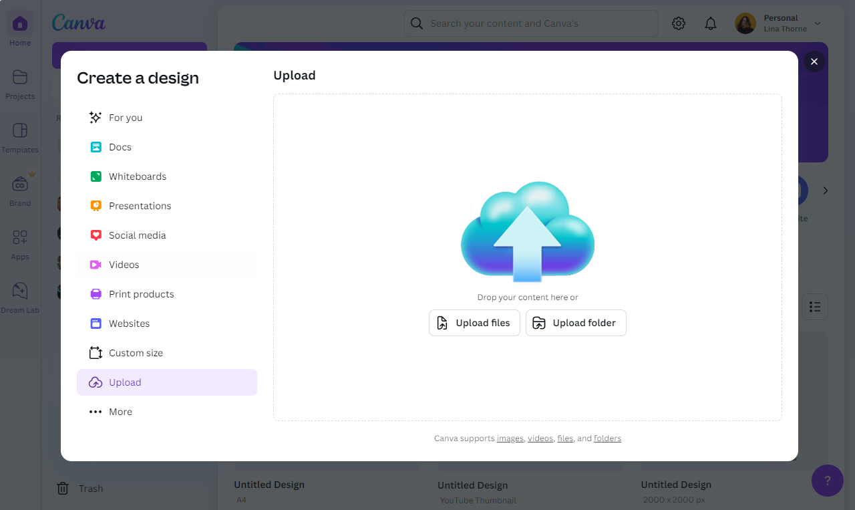This screenshot has height=510, width=855.
Task: Open the supported videos link
Action: tap(540, 438)
